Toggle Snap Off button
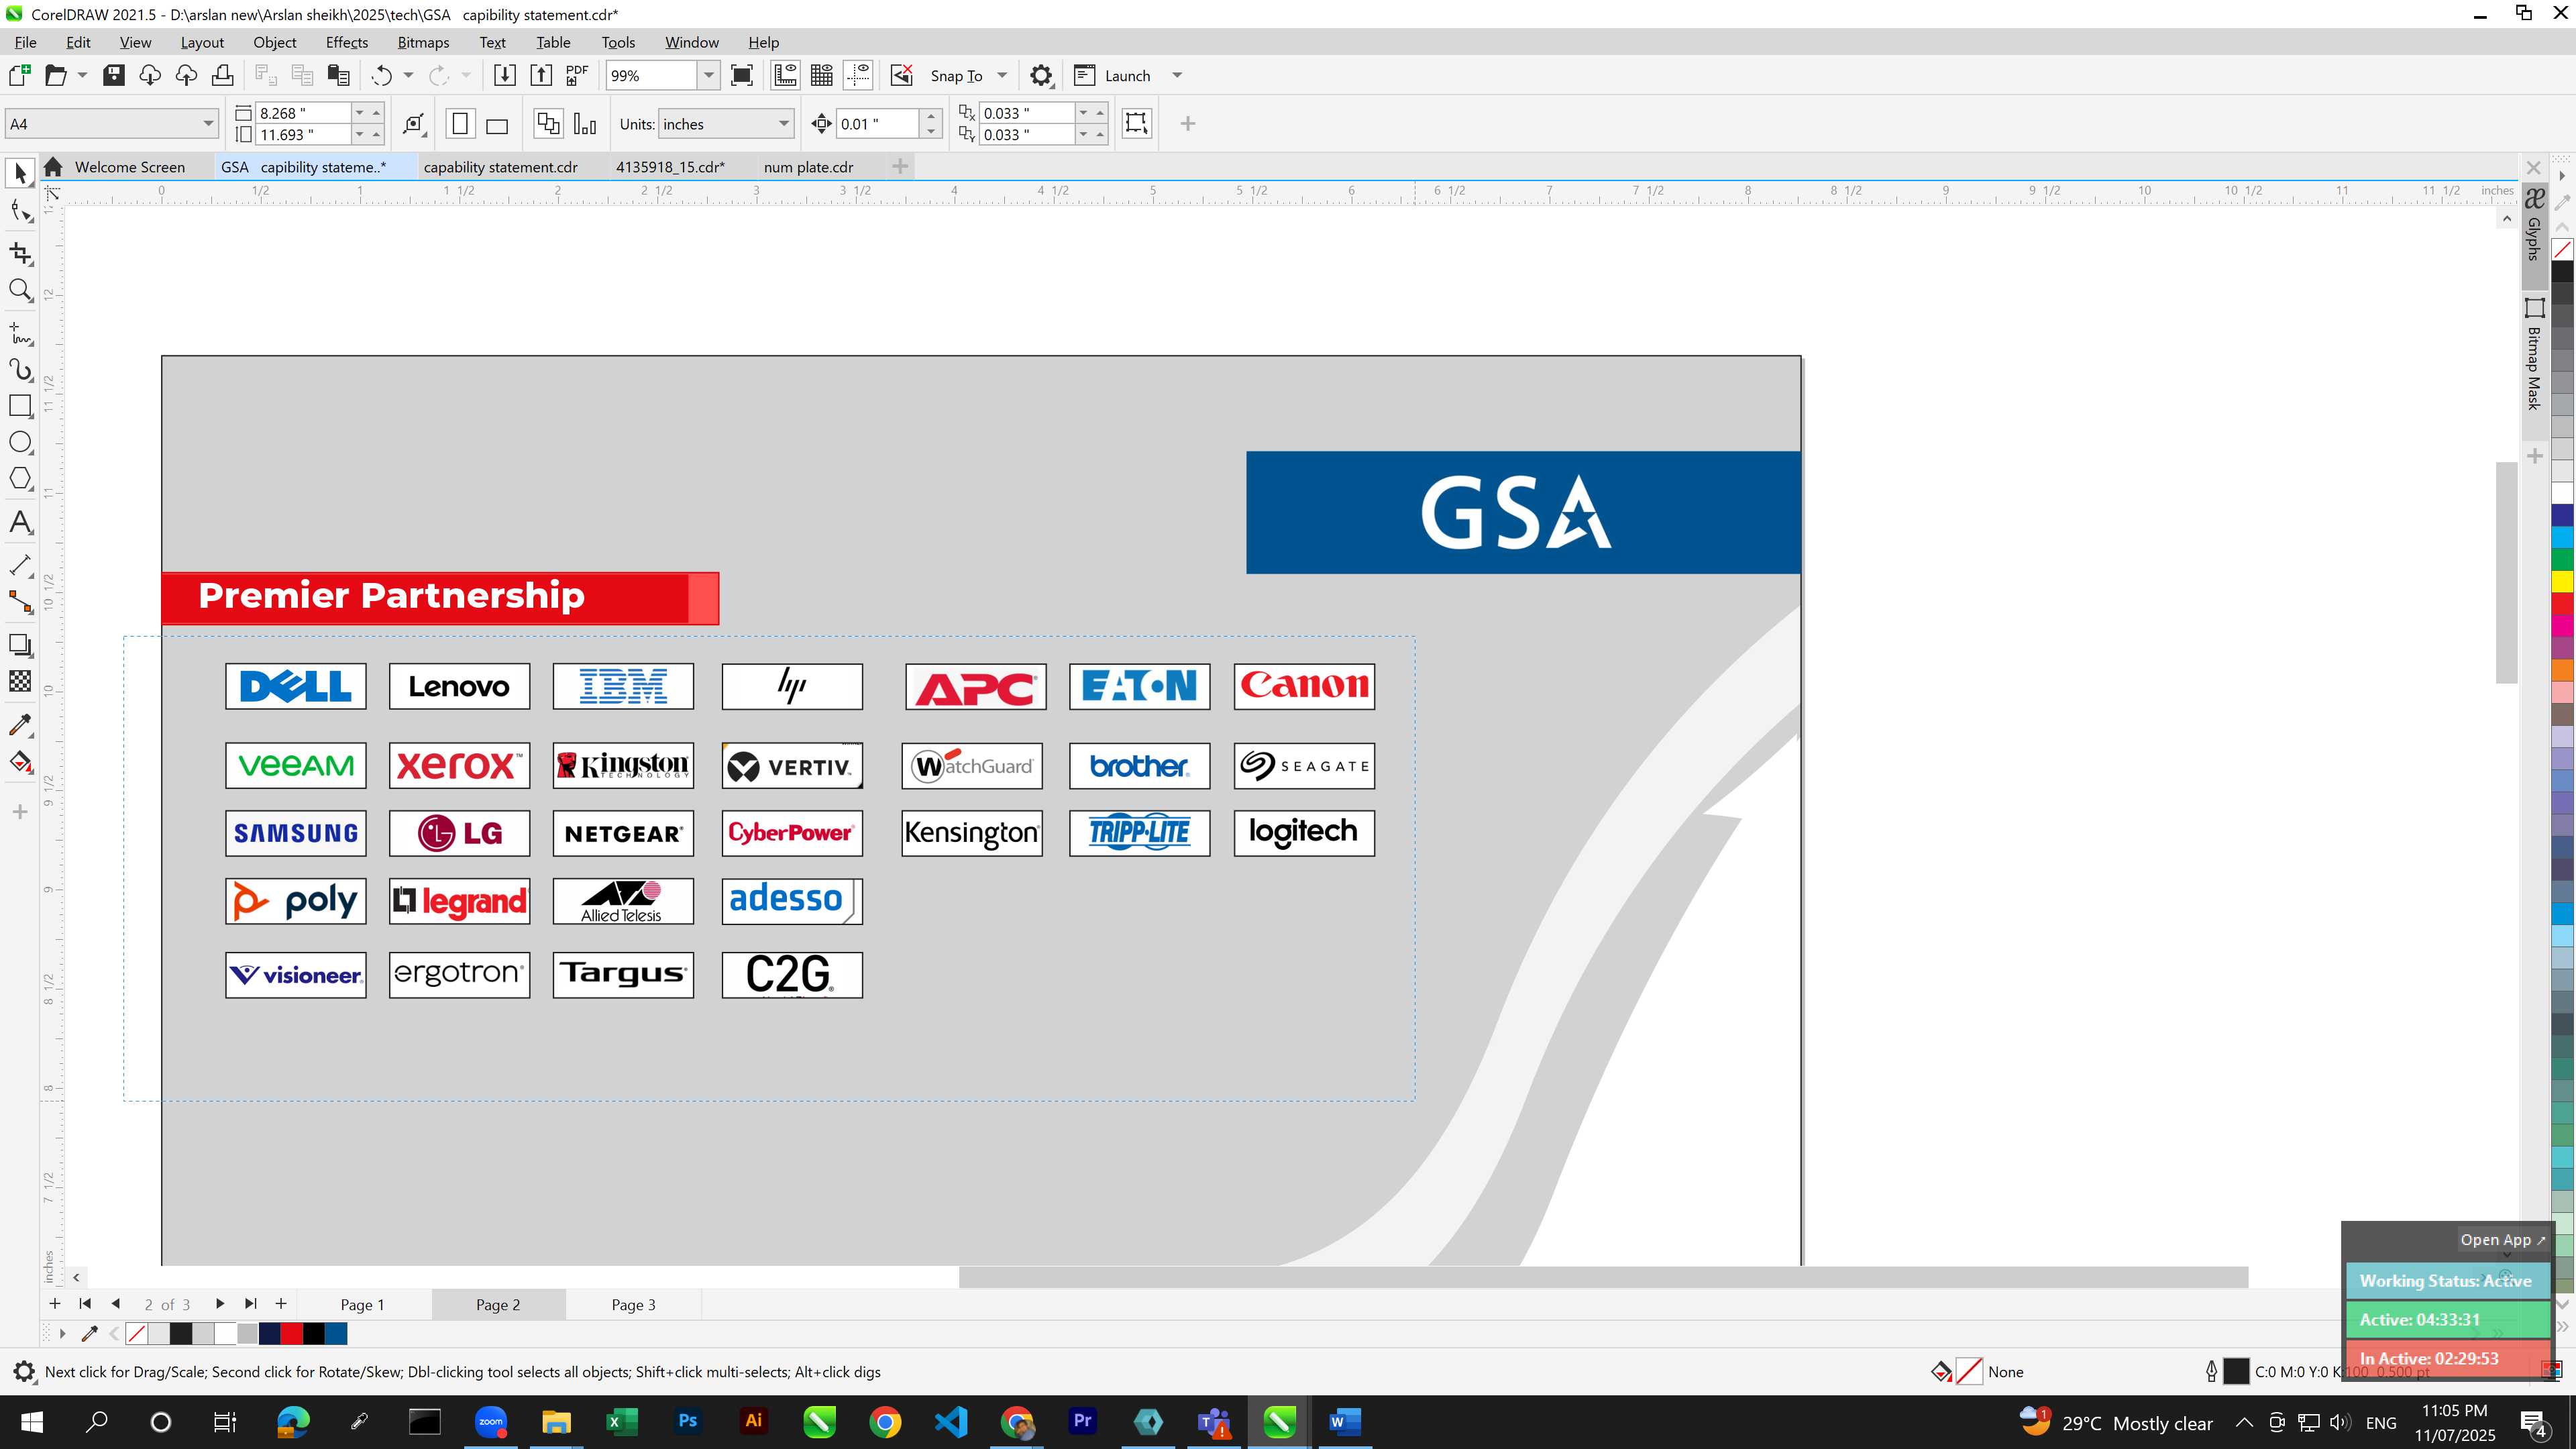 [901, 75]
